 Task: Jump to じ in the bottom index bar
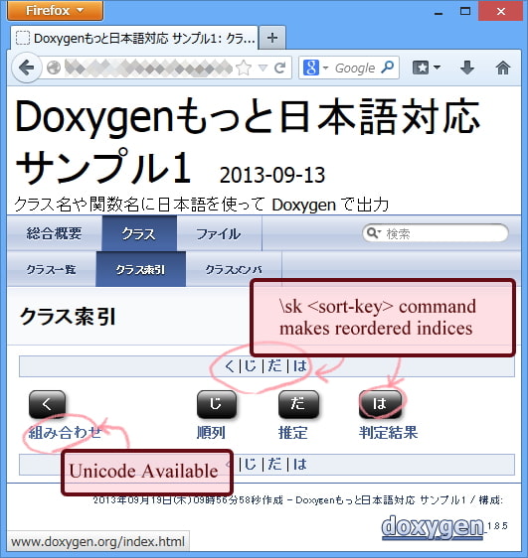pos(251,464)
